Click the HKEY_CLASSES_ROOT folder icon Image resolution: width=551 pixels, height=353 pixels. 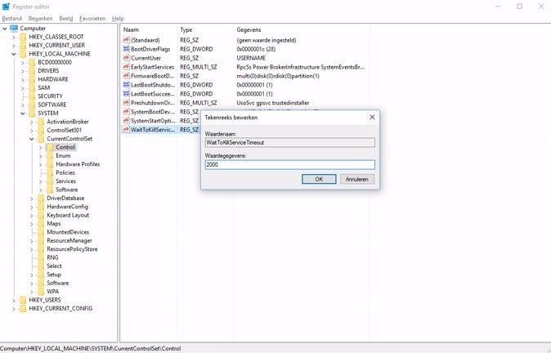pyautogui.click(x=23, y=37)
